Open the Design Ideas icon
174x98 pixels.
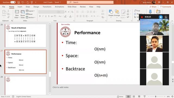[158, 11]
